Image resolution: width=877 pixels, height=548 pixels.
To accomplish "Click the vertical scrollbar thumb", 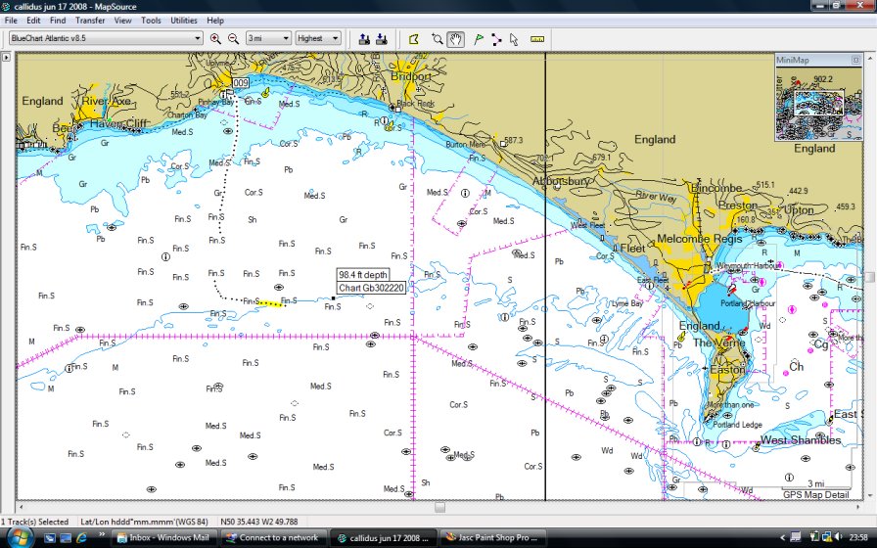I will 870,277.
